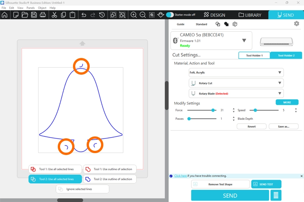Select the Tool Holder 1 tab
The height and width of the screenshot is (202, 304).
point(254,56)
